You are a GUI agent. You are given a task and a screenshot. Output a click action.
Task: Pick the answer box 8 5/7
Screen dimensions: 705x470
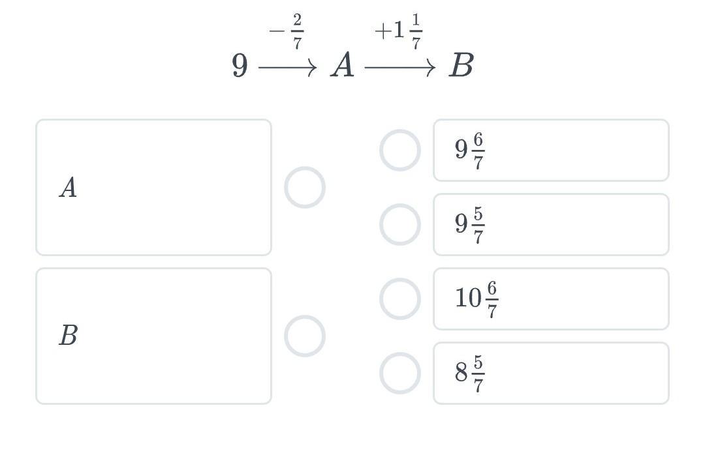pos(551,373)
